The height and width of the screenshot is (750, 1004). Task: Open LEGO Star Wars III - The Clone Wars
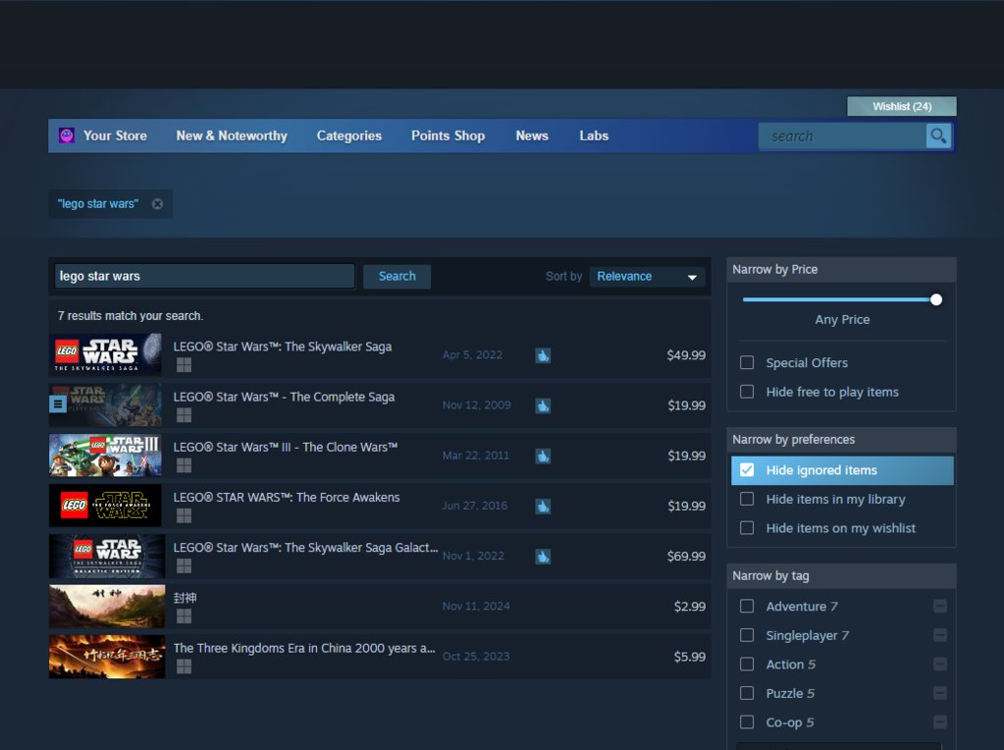(286, 447)
